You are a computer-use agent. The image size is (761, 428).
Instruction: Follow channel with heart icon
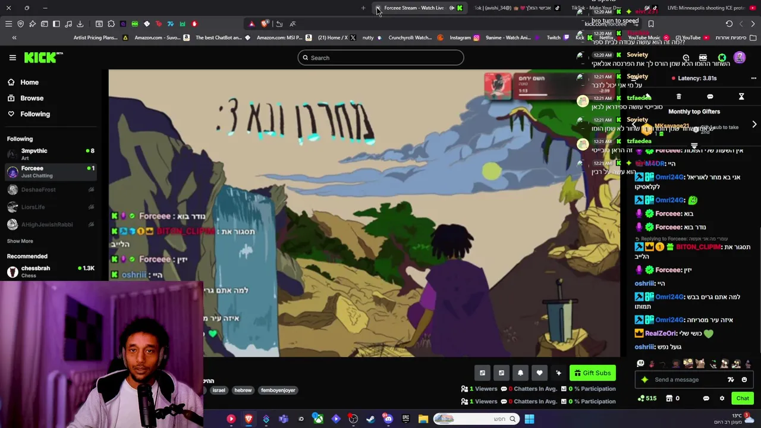tap(539, 373)
